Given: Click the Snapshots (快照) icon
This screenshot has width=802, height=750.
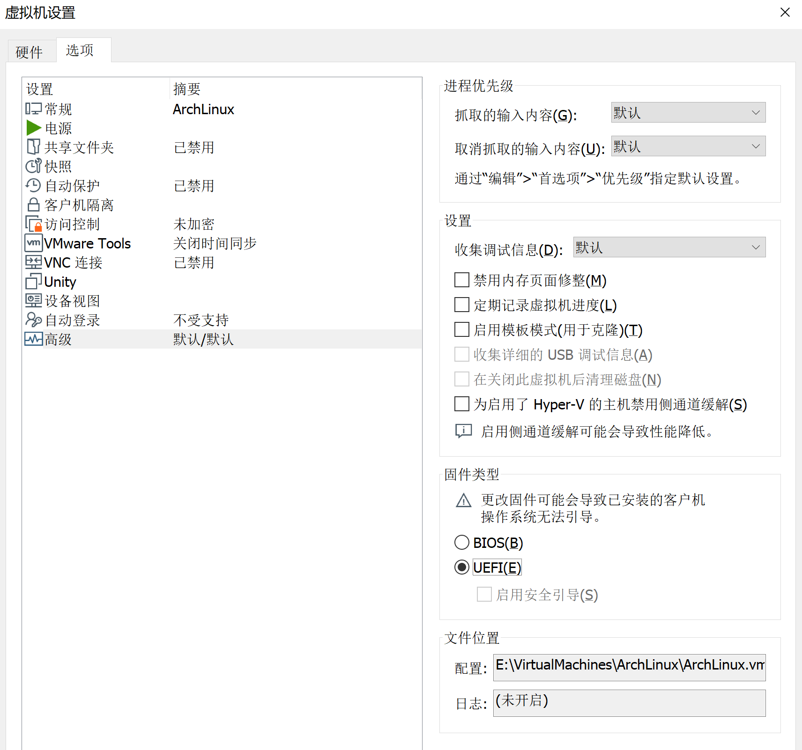Looking at the screenshot, I should [x=33, y=166].
